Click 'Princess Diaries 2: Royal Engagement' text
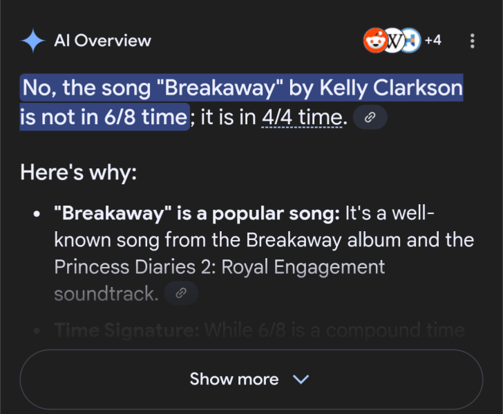This screenshot has height=414, width=503. 220,267
